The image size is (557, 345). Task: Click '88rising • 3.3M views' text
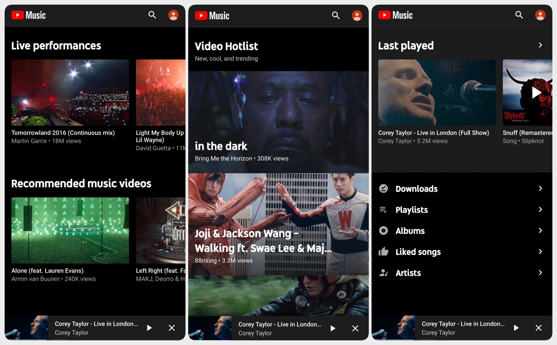pos(224,260)
